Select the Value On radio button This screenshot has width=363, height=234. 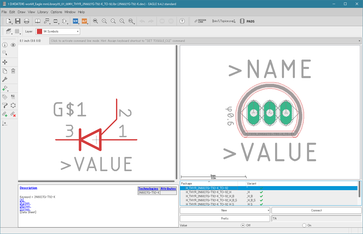pyautogui.click(x=304, y=225)
